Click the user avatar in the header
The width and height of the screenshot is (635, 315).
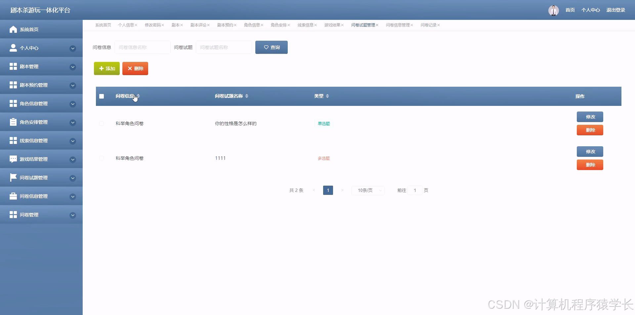[554, 10]
